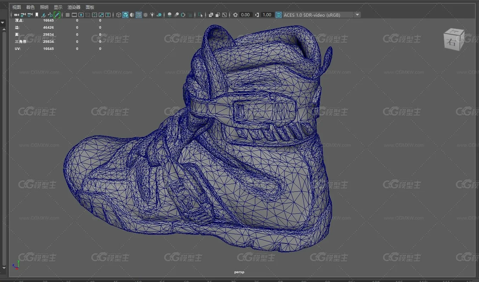Click the Gate Mask icon
Screen dimensions: 479x282
88,15
